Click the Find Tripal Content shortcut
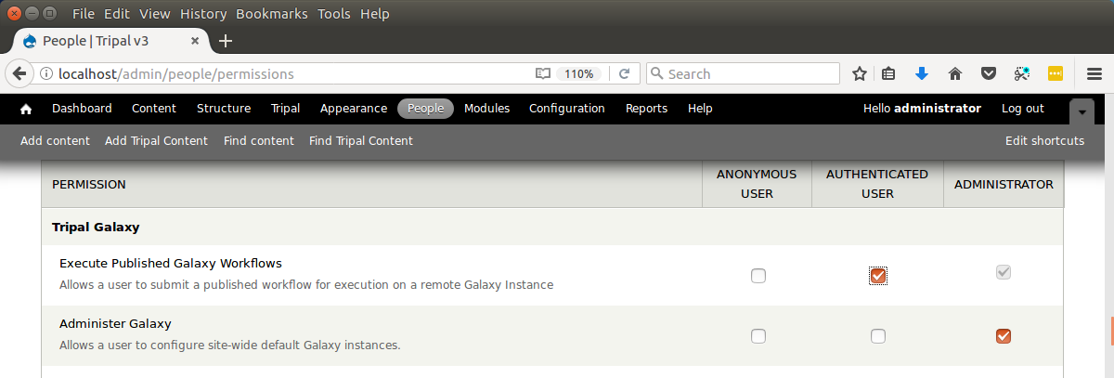The width and height of the screenshot is (1114, 378). (361, 141)
